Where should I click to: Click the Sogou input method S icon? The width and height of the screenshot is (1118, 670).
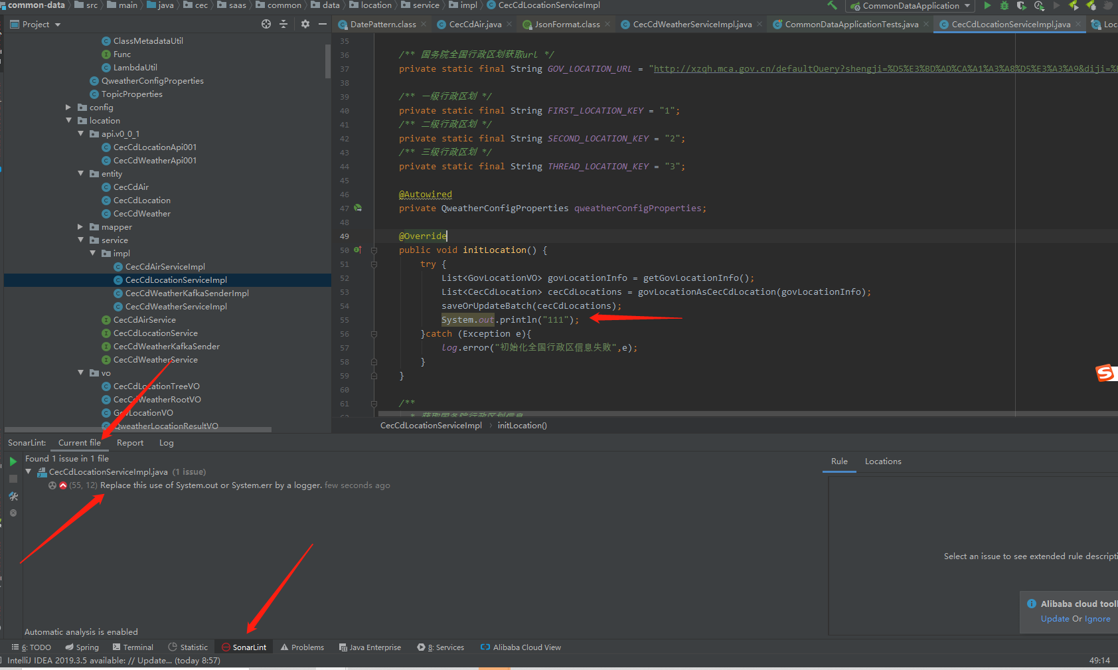1105,373
